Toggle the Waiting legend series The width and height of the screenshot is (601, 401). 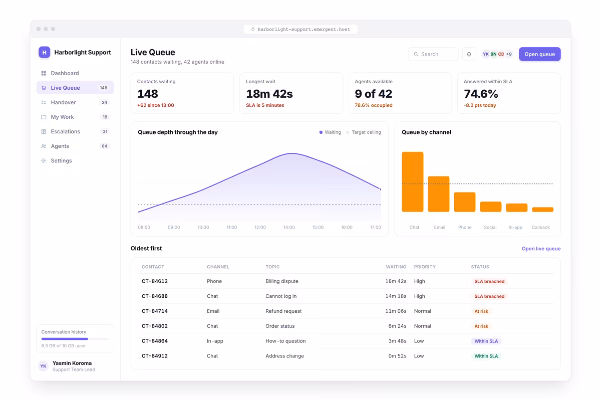pos(330,132)
